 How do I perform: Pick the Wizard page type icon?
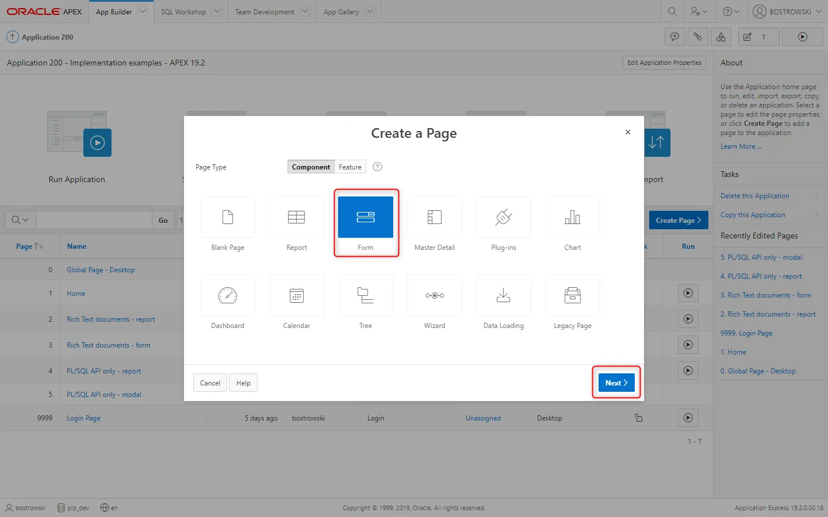[x=435, y=295]
